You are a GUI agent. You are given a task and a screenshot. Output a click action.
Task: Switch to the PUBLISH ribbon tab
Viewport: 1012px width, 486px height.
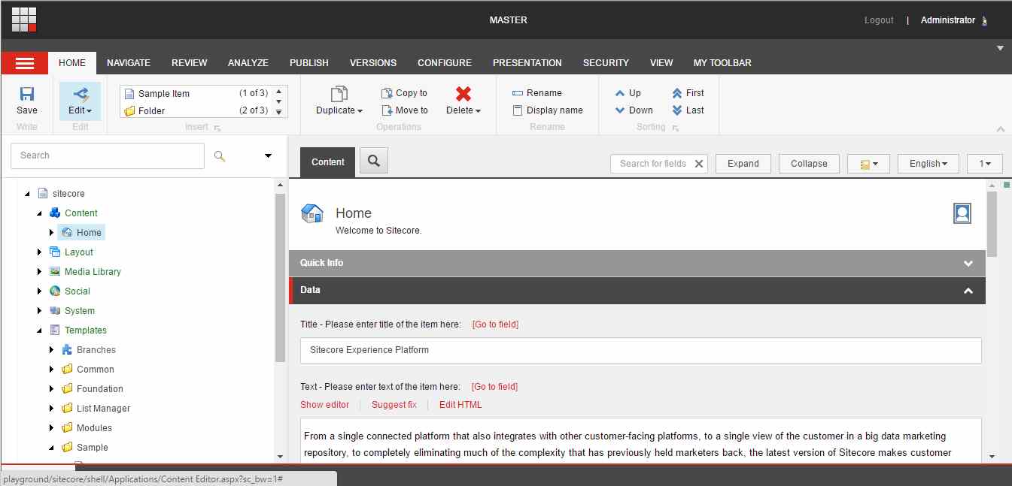pos(309,63)
